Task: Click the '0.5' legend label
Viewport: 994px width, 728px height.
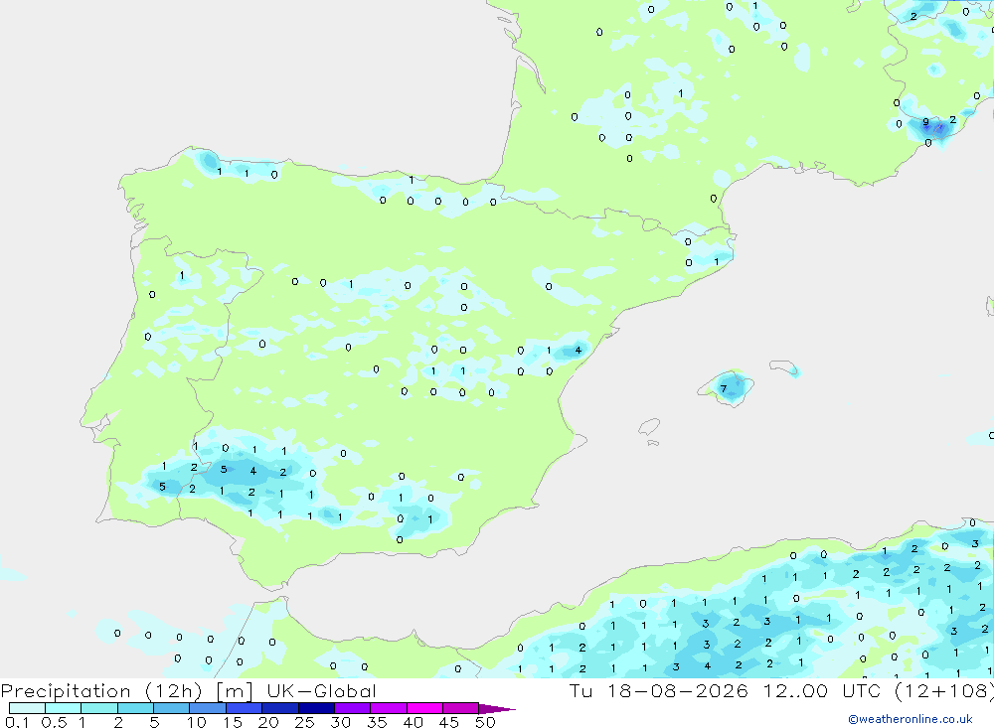Action: pyautogui.click(x=54, y=722)
